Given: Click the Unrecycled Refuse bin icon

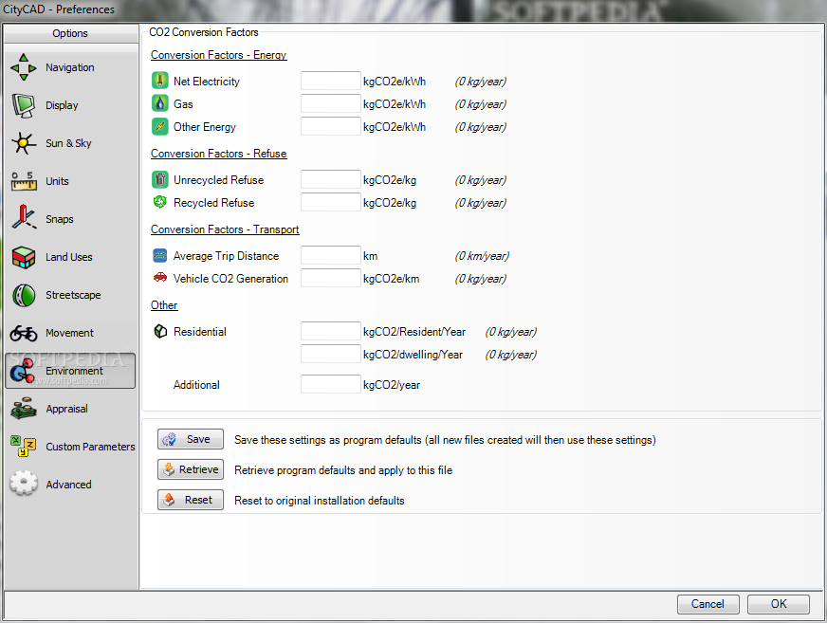Looking at the screenshot, I should (160, 179).
